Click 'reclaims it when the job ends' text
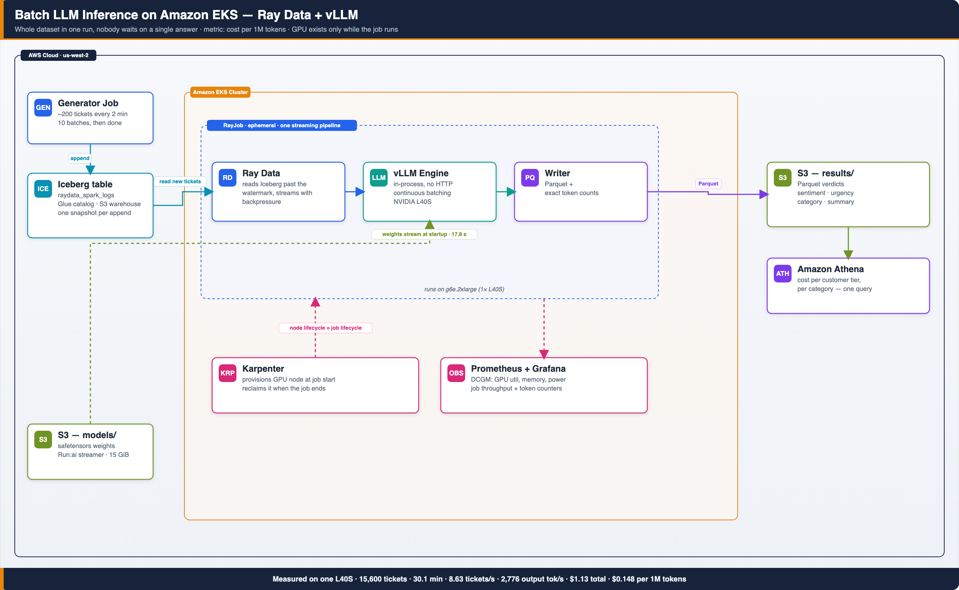959x590 pixels. [284, 389]
